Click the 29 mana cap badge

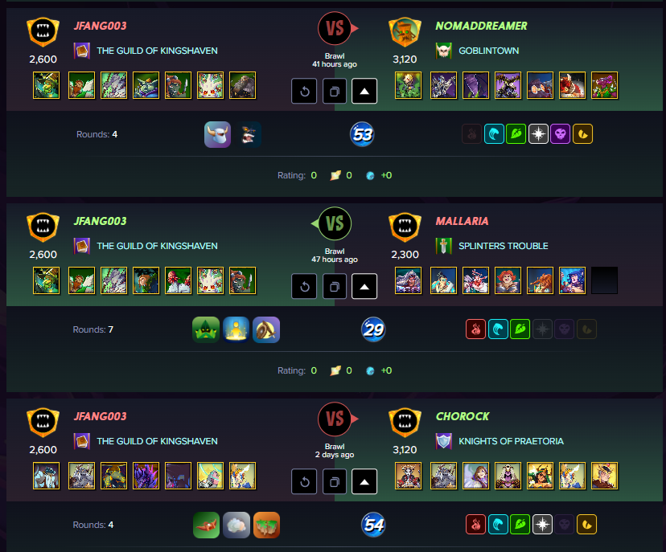coord(373,329)
